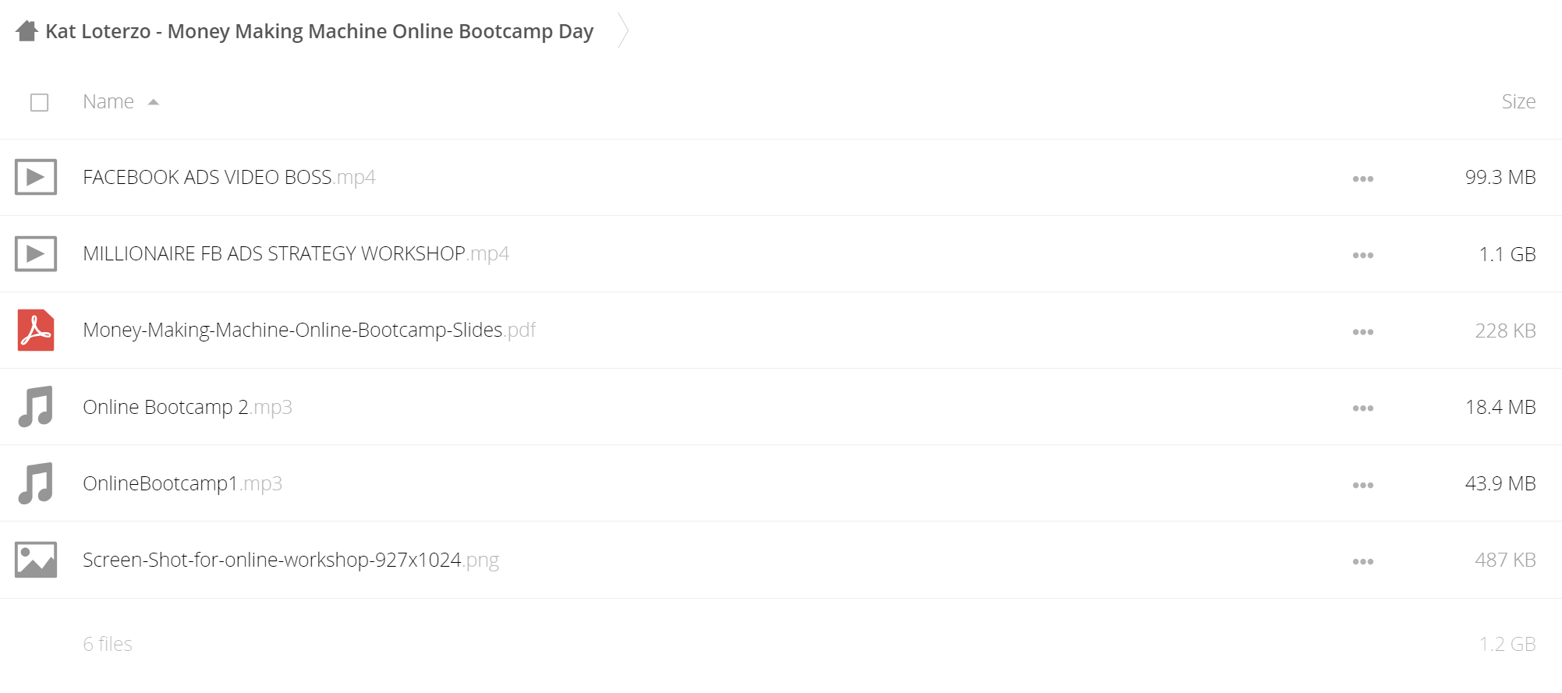
Task: Open the OnlineBootcamp1.mp3 file name
Action: click(182, 483)
